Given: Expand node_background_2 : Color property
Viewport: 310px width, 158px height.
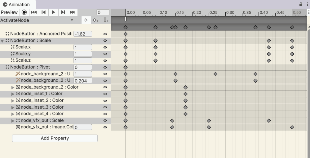Looking at the screenshot, I should (x=13, y=87).
